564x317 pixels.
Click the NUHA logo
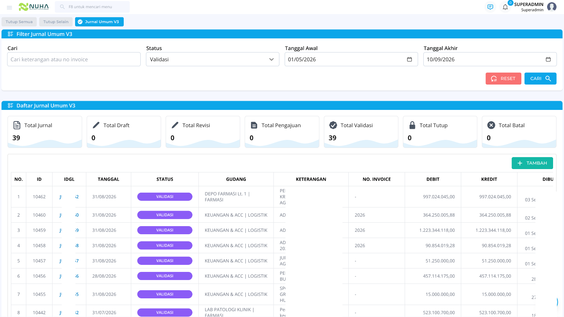[34, 7]
